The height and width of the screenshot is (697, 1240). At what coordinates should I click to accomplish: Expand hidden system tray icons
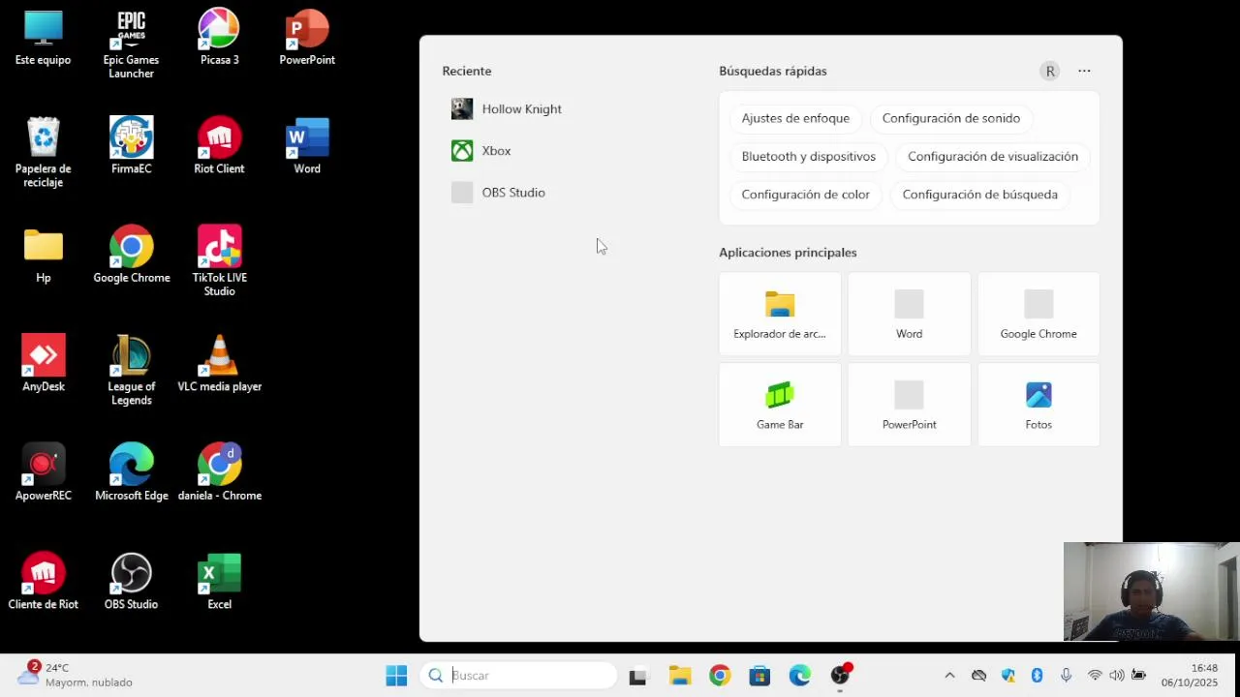click(949, 676)
